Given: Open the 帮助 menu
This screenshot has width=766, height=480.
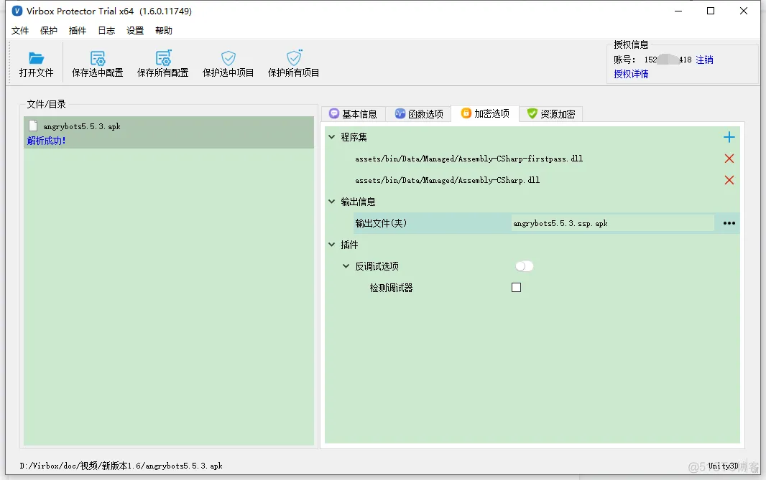Looking at the screenshot, I should [x=164, y=31].
